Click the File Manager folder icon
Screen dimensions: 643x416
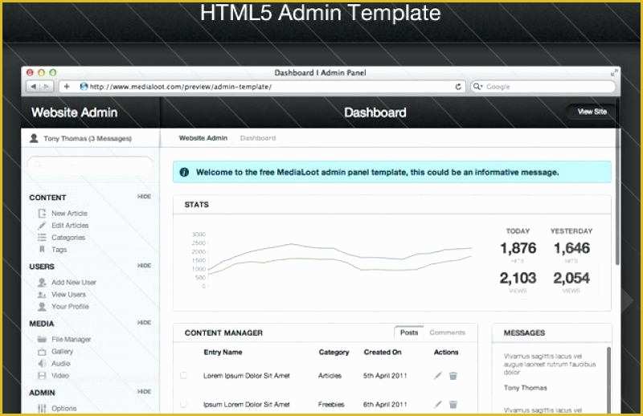[x=42, y=340]
